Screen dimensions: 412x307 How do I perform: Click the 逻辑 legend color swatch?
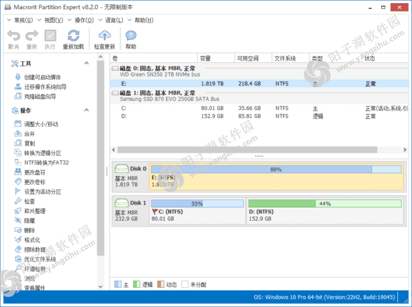coord(136,284)
